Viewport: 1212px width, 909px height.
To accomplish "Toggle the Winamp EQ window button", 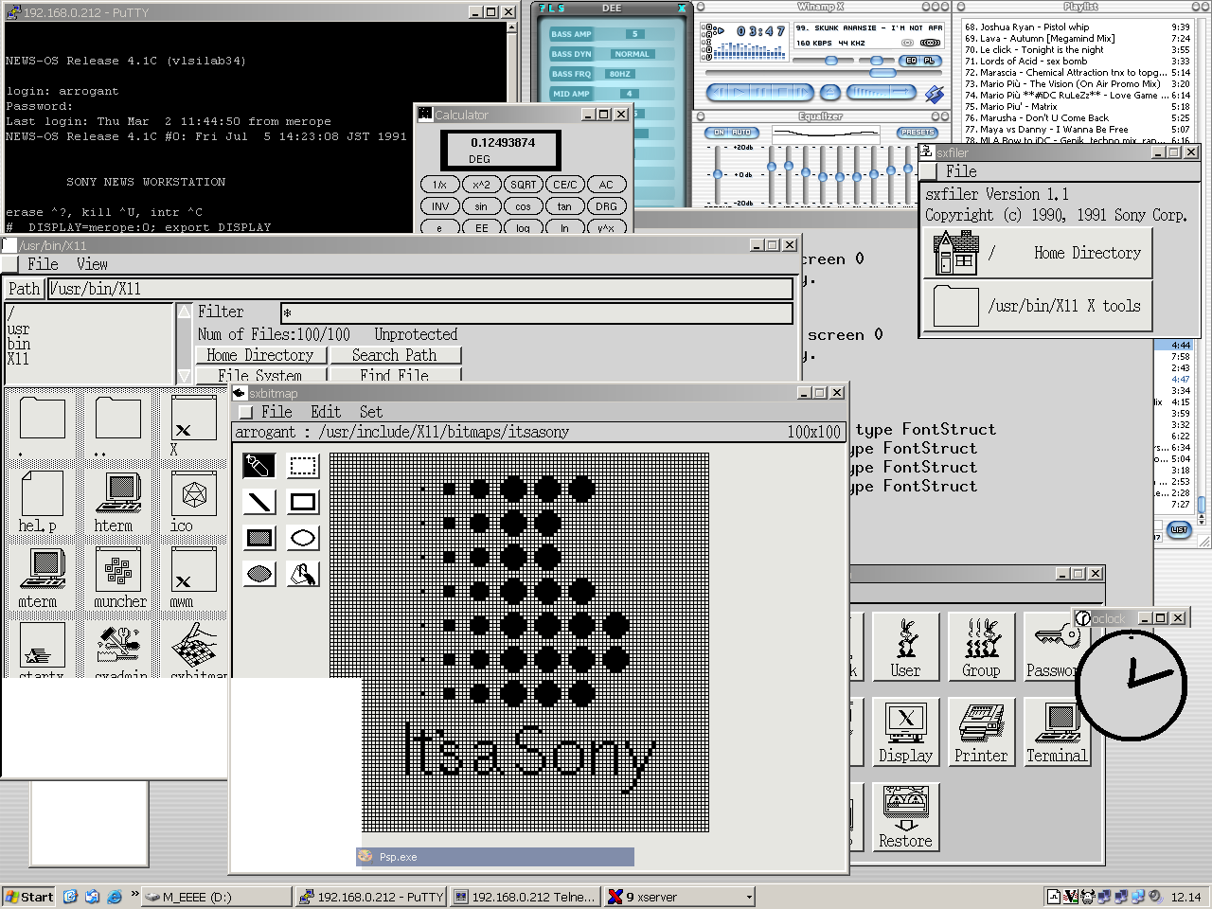I will tap(912, 61).
